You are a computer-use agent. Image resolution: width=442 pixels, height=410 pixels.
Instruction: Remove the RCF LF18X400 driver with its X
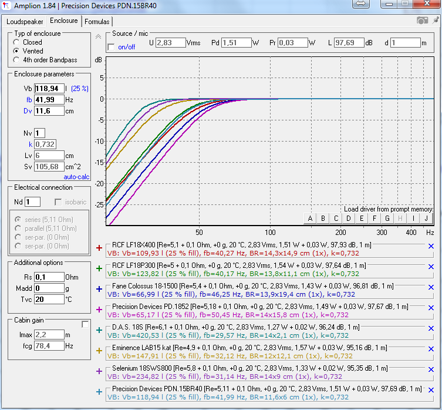point(431,247)
